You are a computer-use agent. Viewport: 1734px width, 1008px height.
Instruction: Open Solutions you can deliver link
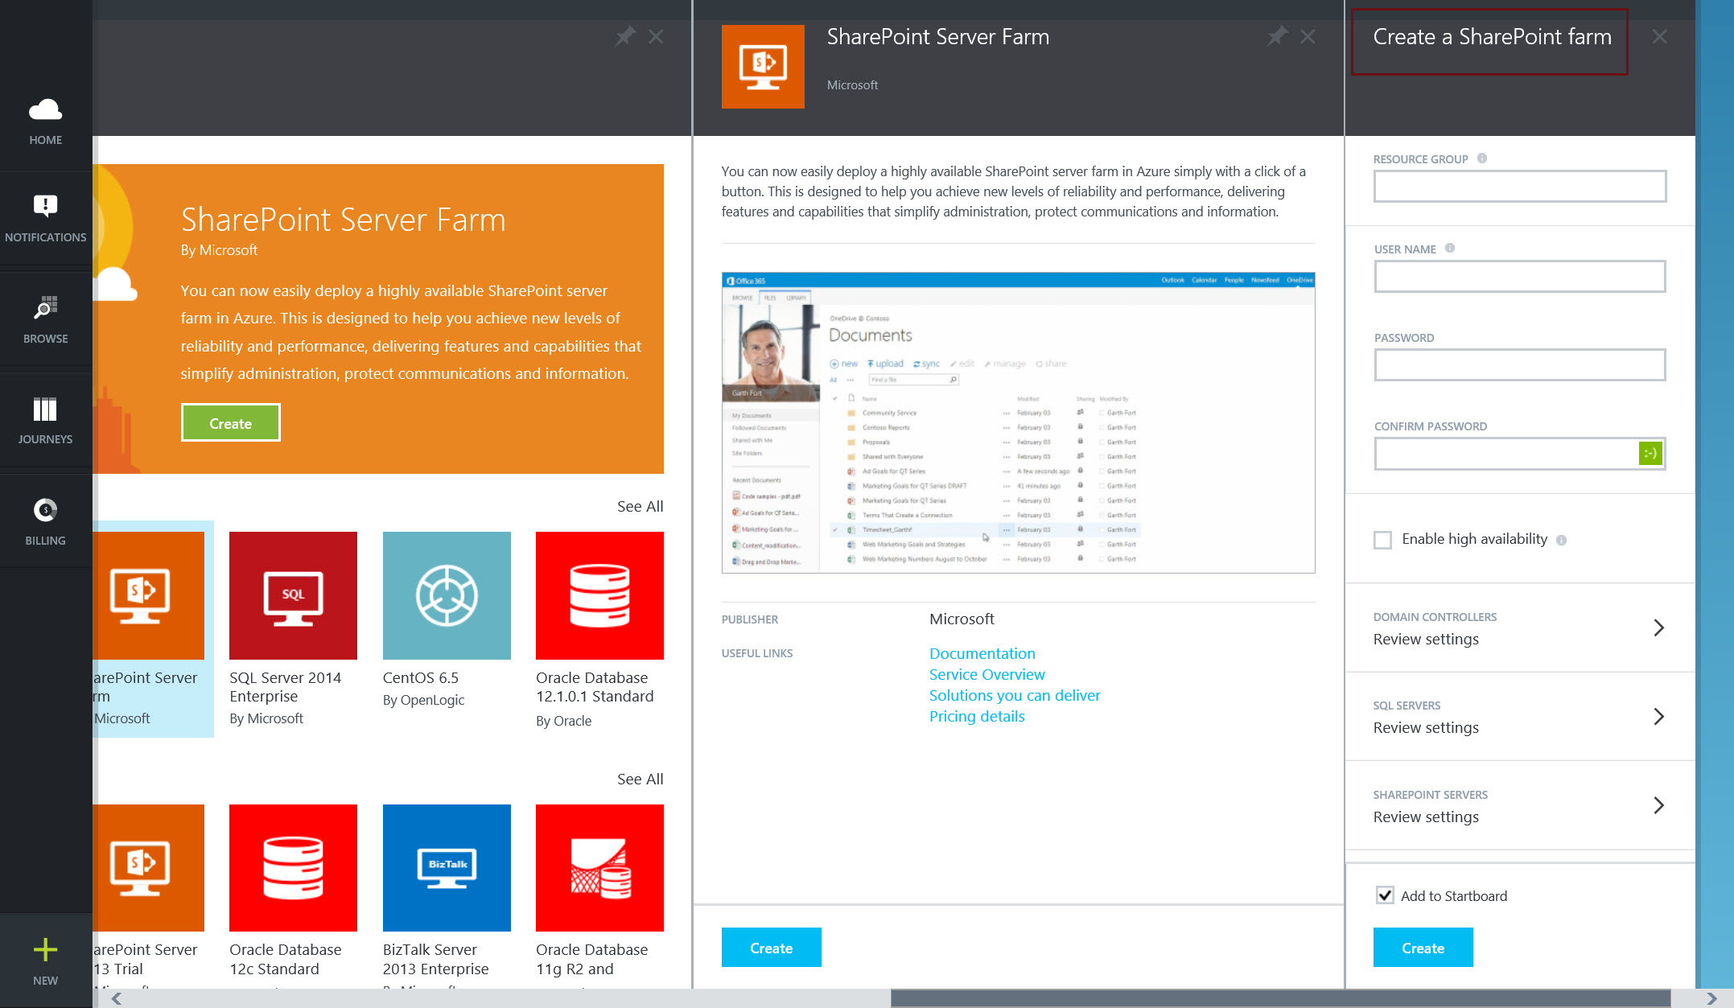[x=1015, y=695]
